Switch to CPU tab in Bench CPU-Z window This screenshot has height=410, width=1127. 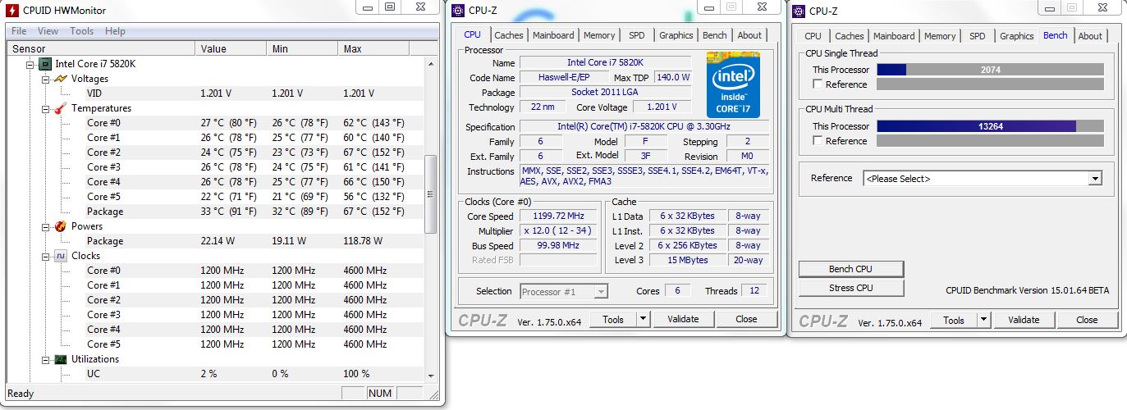pyautogui.click(x=813, y=36)
